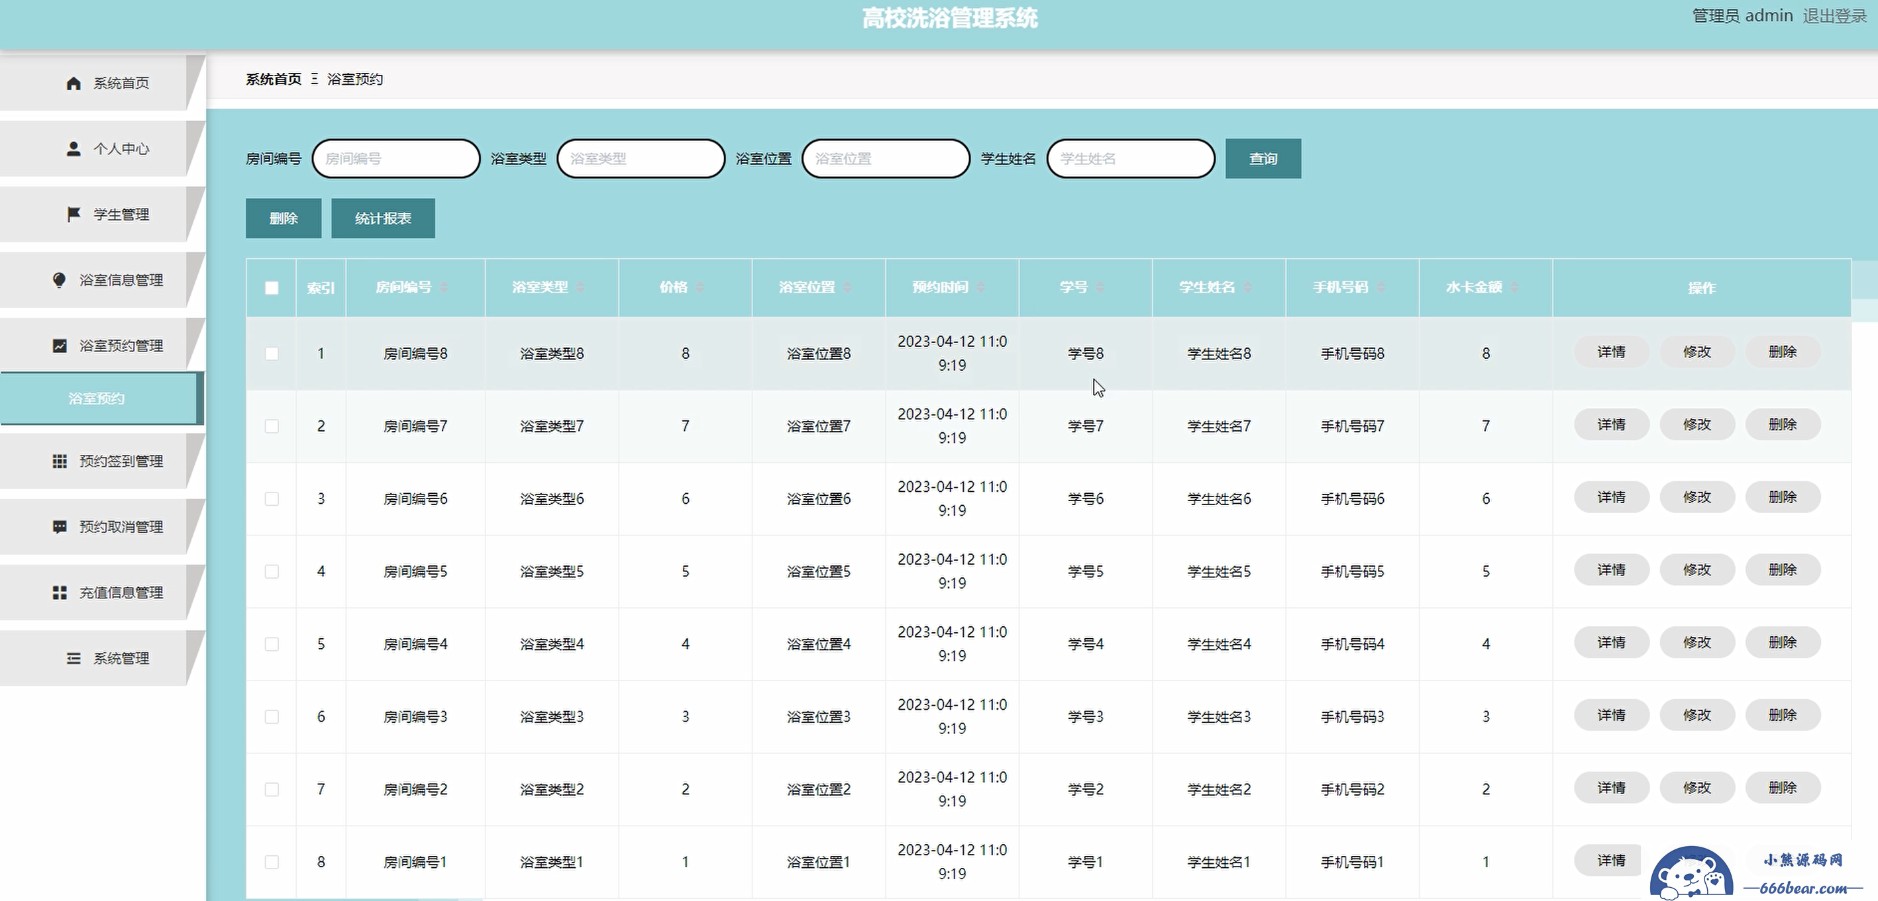Viewport: 1878px width, 901px height.
Task: Check the row checkbox for 房间编号4
Action: coord(271,644)
